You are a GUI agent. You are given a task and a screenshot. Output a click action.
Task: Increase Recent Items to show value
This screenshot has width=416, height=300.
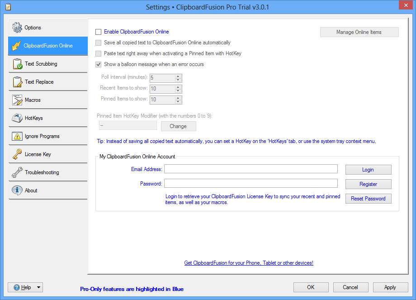click(178, 87)
